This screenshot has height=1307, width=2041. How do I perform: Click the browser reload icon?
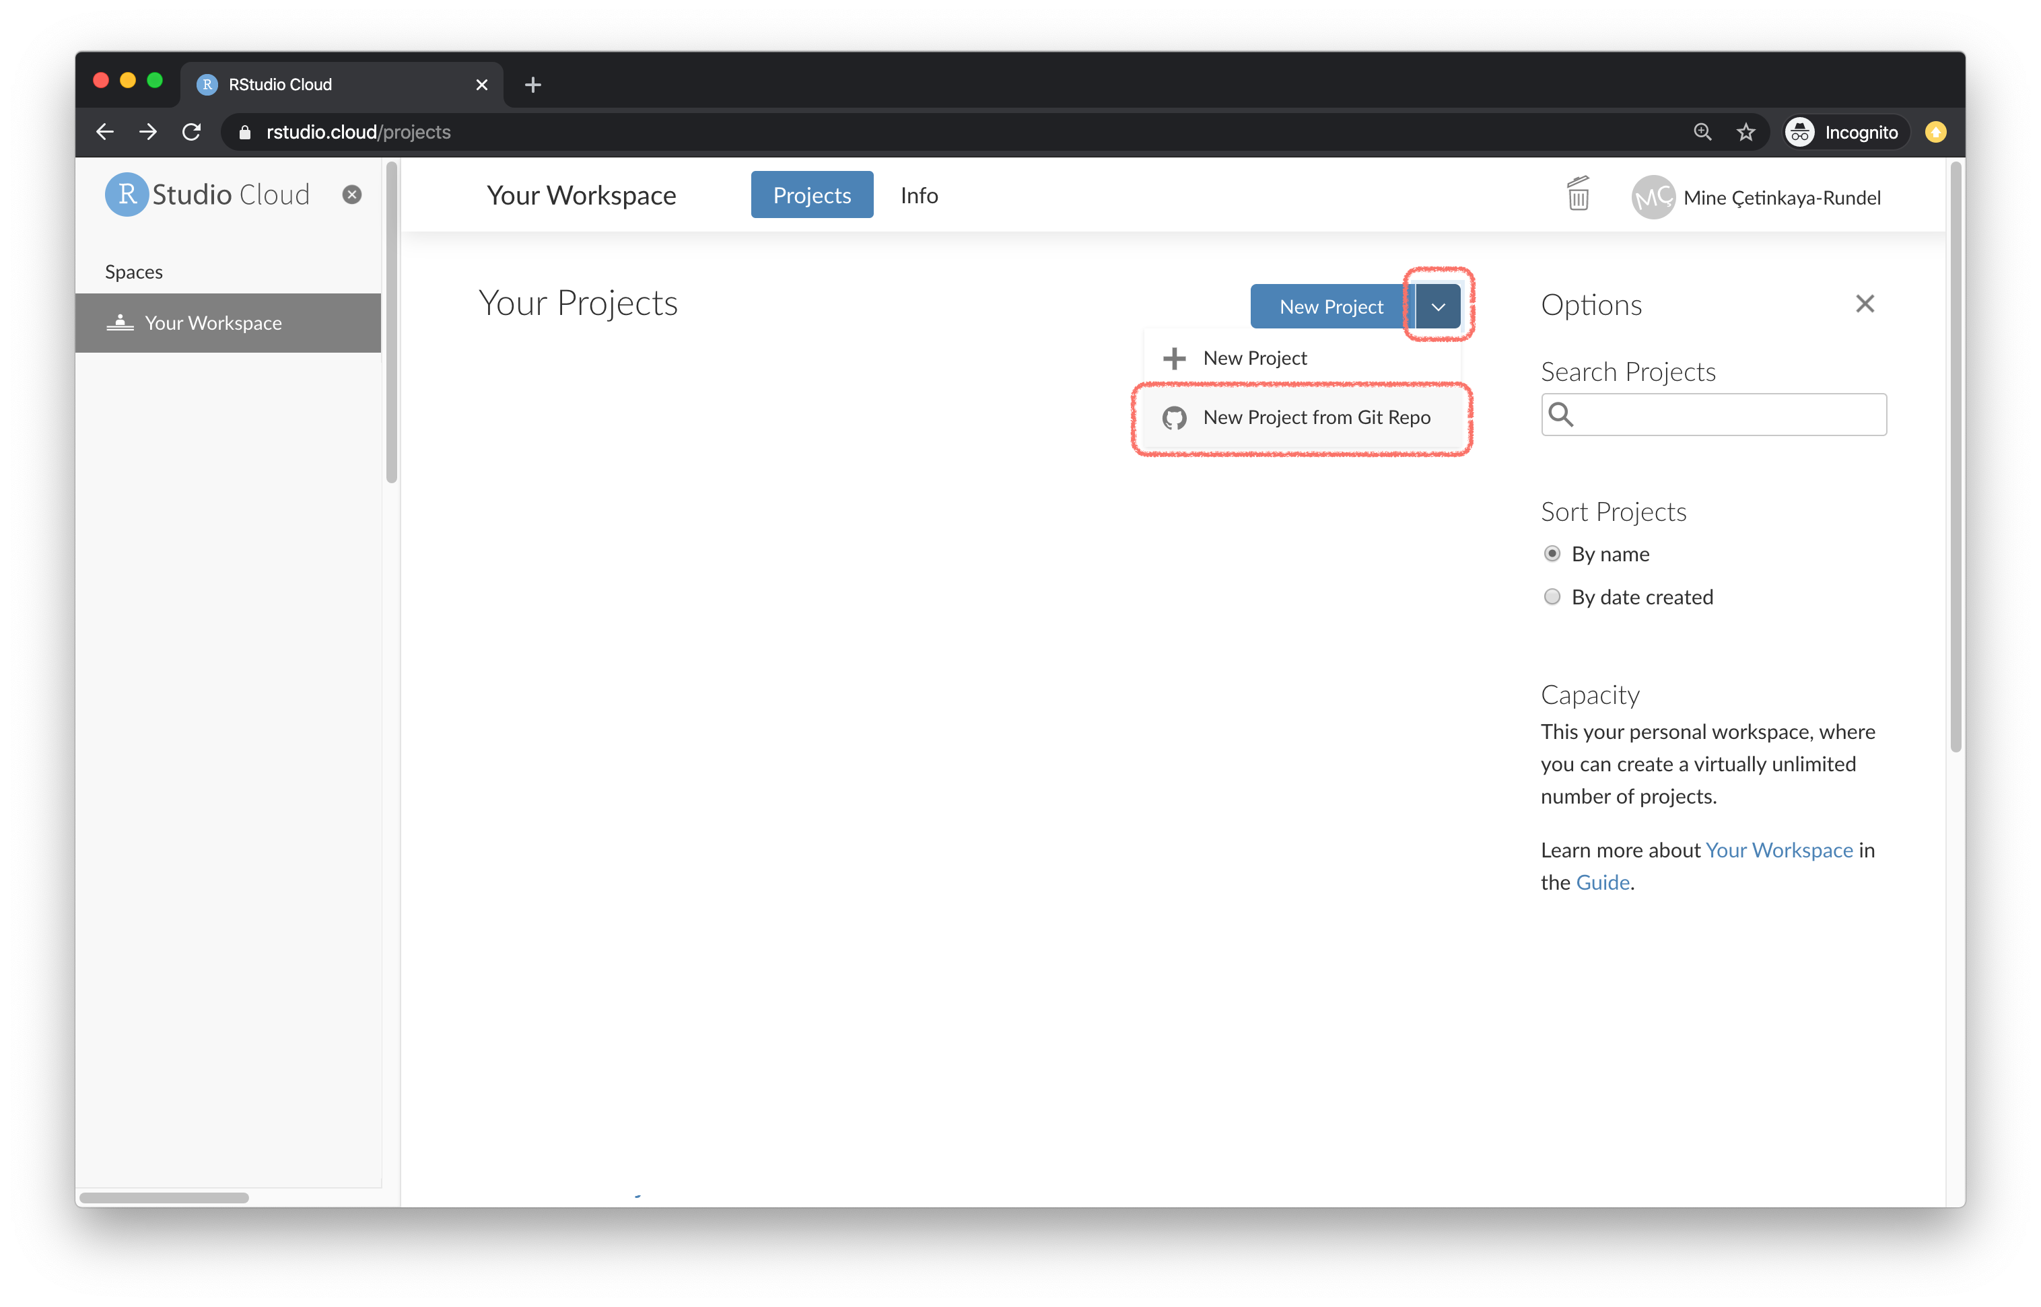[192, 133]
